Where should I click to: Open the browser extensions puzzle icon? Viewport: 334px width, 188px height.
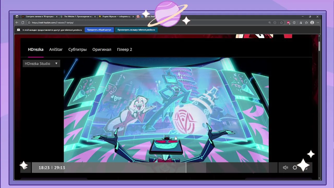pos(294,23)
